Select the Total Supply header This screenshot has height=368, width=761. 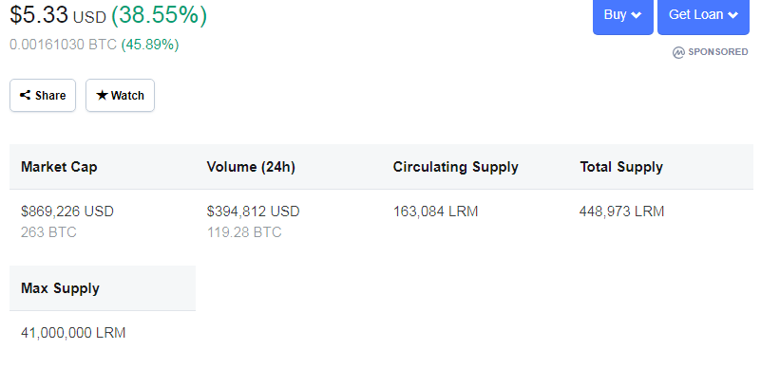621,167
